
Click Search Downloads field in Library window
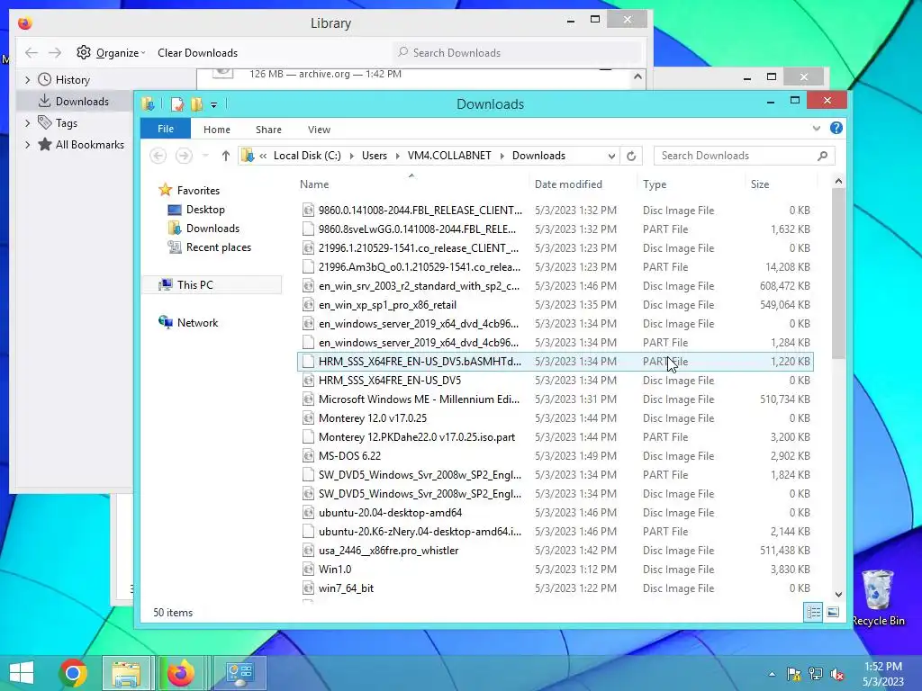click(x=518, y=53)
